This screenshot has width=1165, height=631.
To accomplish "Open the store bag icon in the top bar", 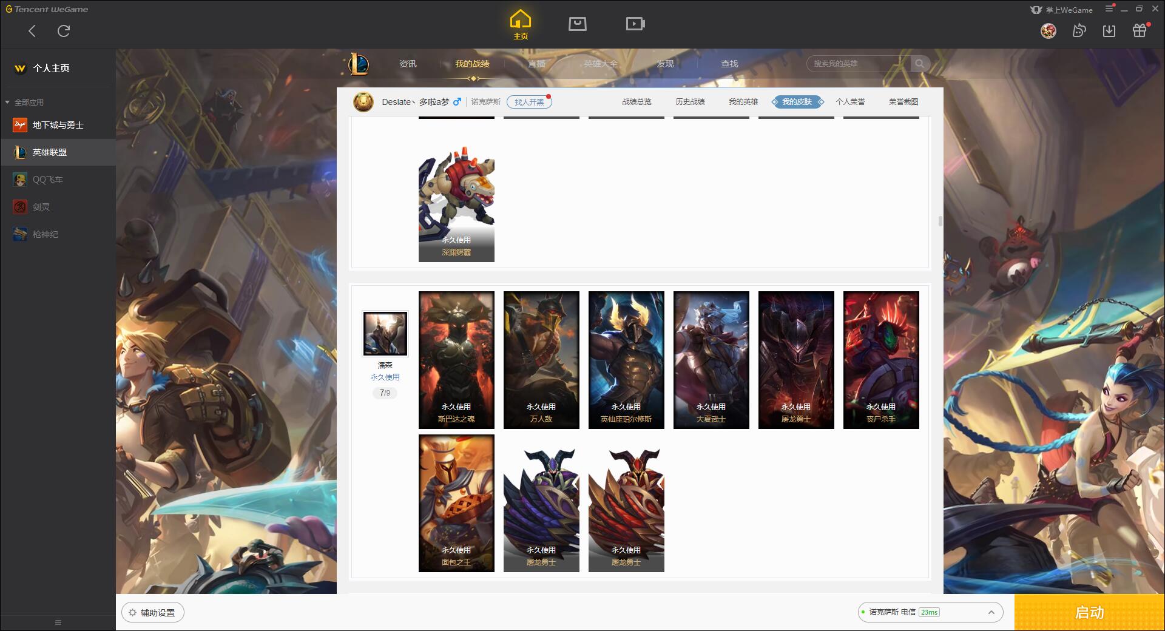I will (x=577, y=24).
